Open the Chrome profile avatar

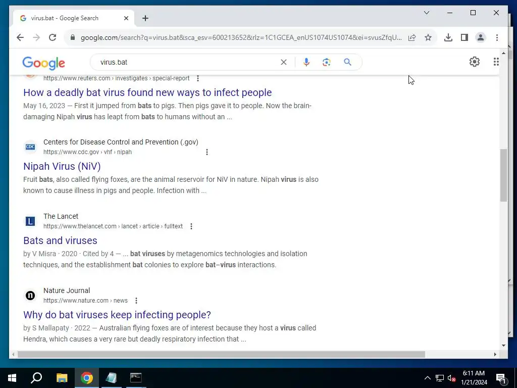481,37
